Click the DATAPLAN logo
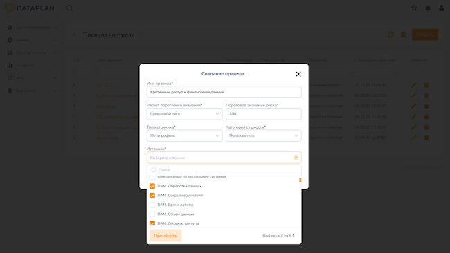 (30, 8)
